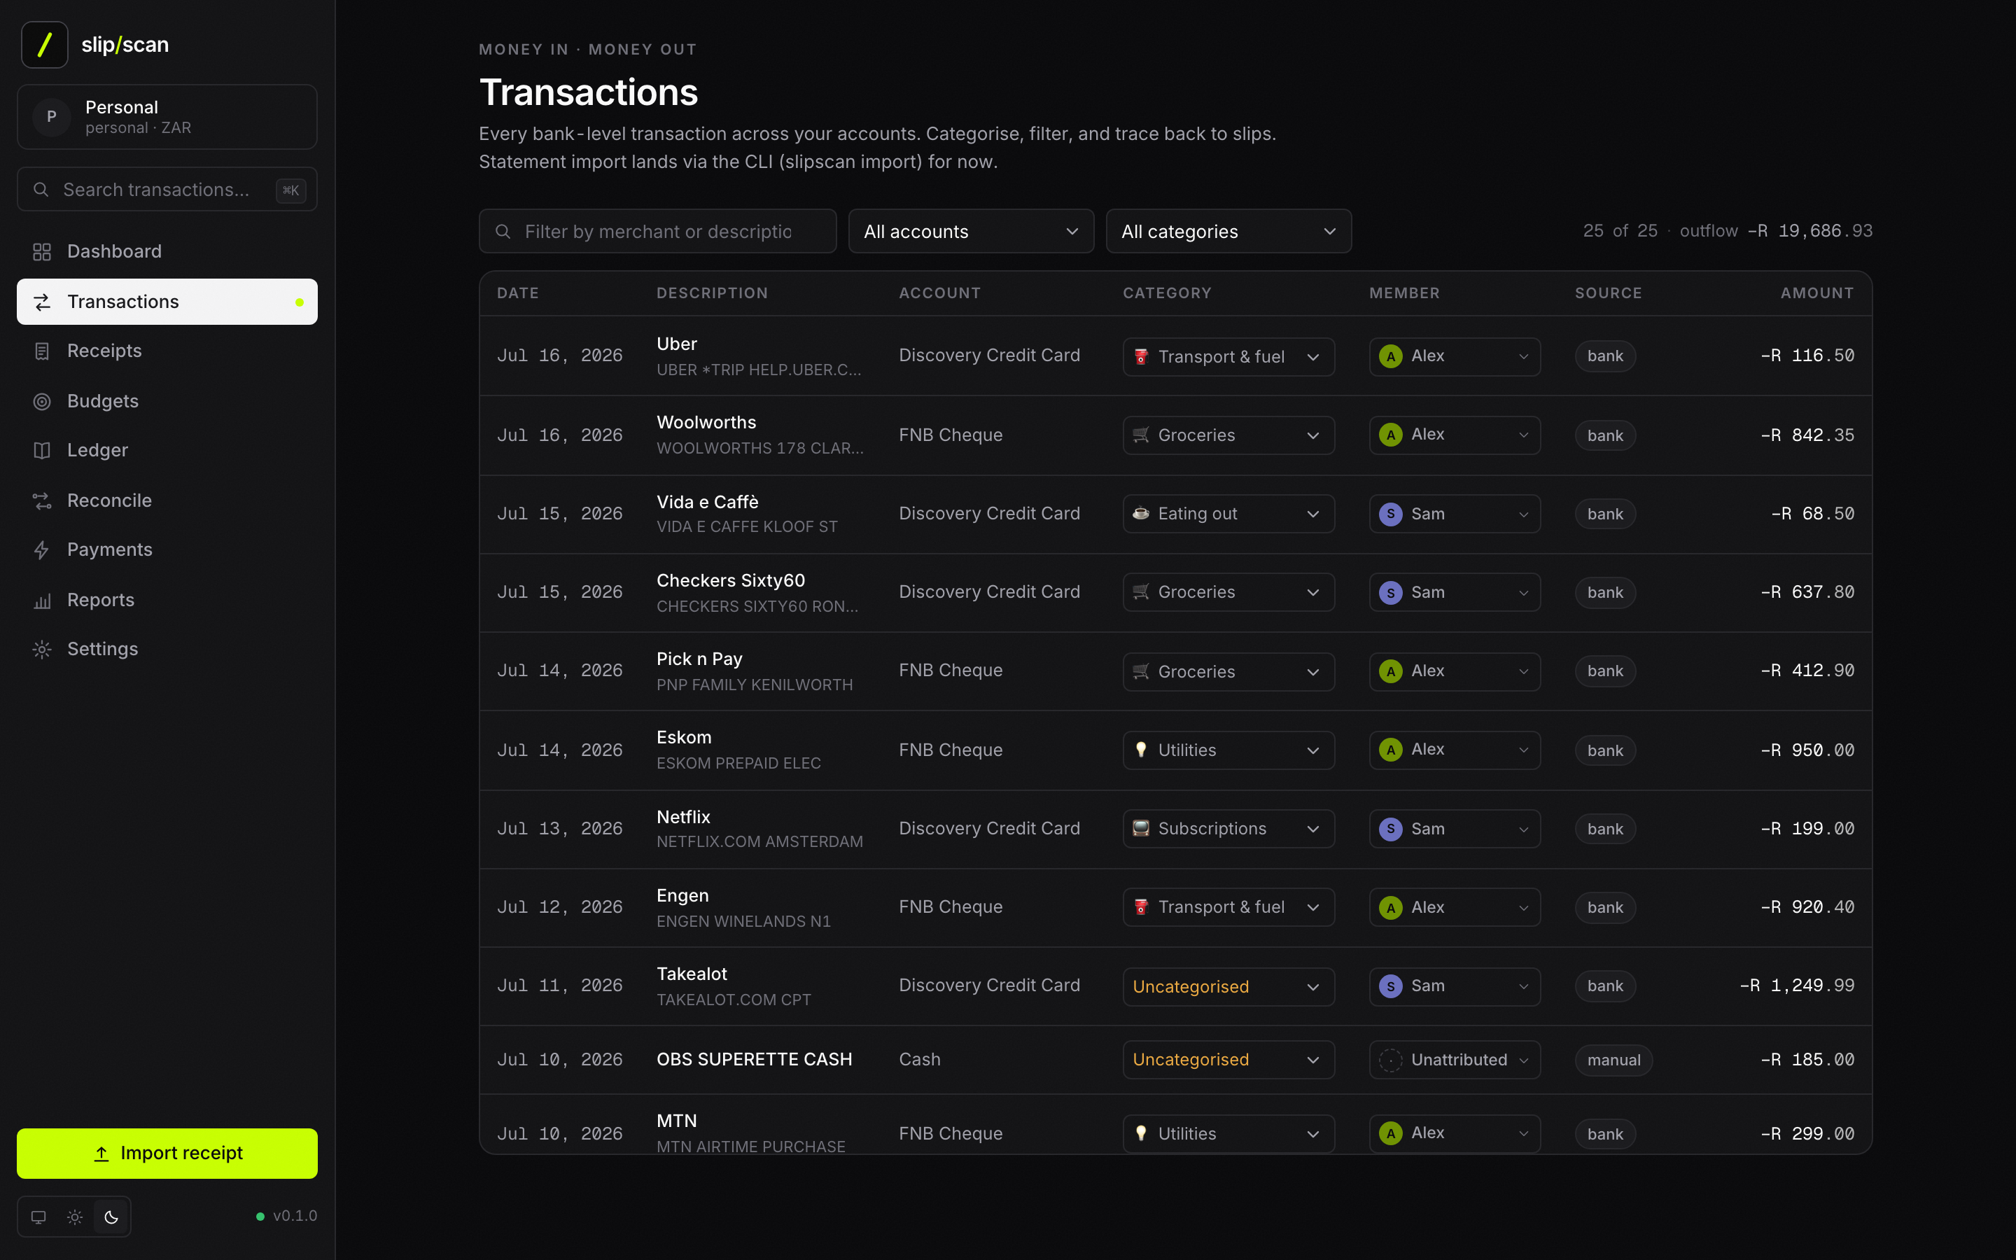Open the Reconcile page
This screenshot has height=1260, width=2016.
(167, 500)
